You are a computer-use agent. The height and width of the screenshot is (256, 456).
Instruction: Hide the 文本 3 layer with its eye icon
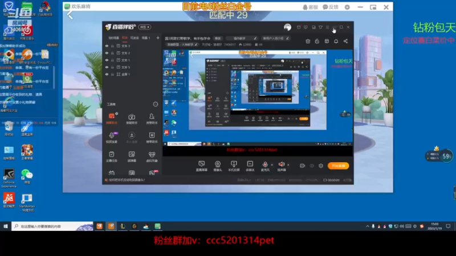point(107,46)
